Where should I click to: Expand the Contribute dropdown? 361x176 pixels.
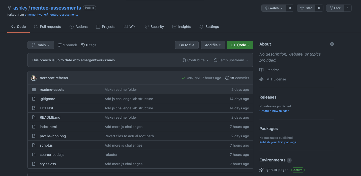[195, 60]
